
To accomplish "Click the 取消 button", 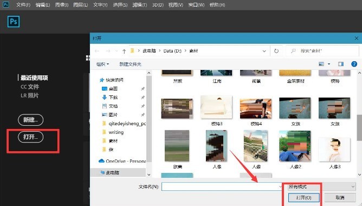I will 340,198.
